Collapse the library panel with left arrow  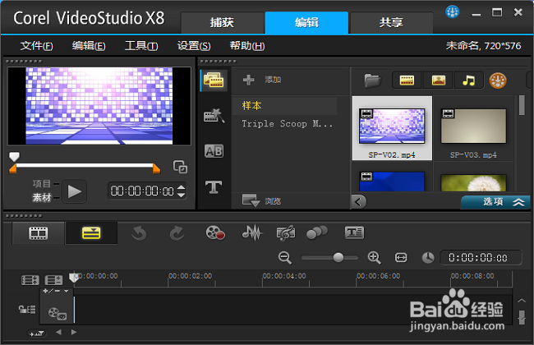click(358, 201)
